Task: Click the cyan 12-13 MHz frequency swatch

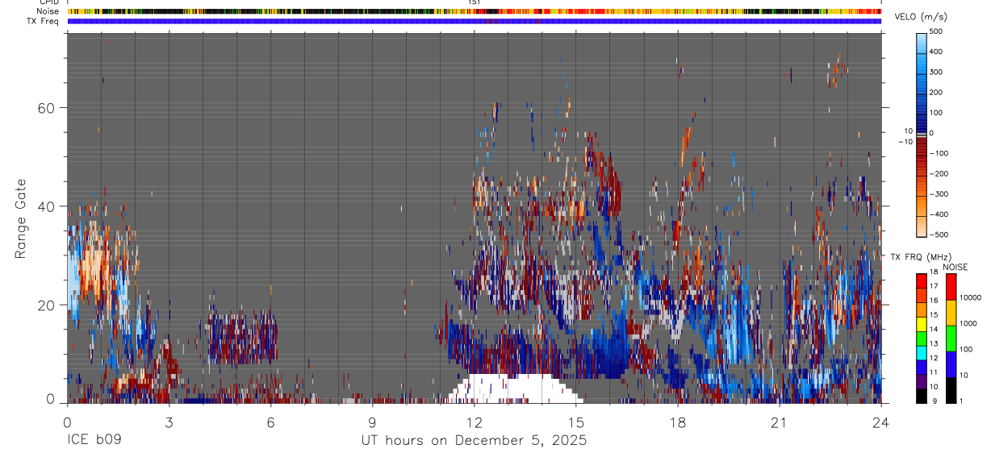Action: coord(921,352)
